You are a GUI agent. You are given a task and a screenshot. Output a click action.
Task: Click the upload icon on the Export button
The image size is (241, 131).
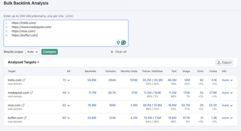[x=219, y=63]
